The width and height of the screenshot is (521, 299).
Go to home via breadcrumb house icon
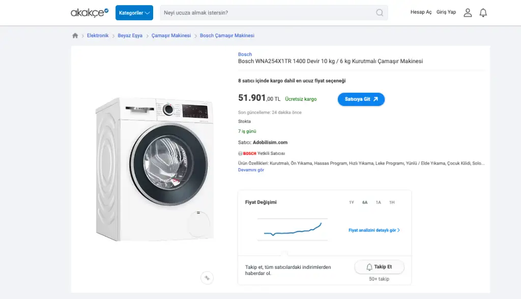[x=75, y=36]
